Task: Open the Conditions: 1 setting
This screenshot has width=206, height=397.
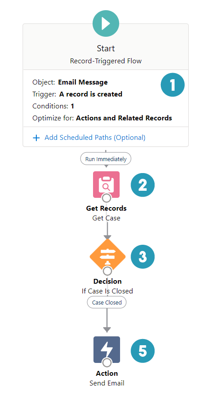Action: click(x=53, y=106)
